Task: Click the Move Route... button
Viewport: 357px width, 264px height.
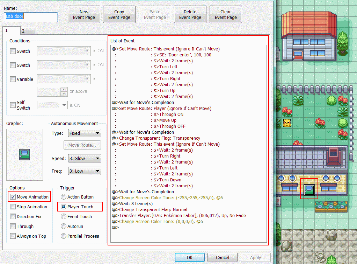Action: coord(82,145)
